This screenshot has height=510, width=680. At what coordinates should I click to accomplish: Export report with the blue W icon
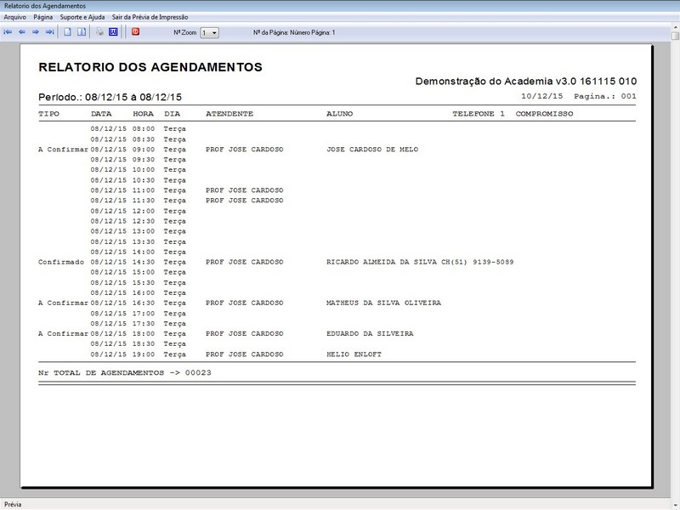tap(113, 32)
